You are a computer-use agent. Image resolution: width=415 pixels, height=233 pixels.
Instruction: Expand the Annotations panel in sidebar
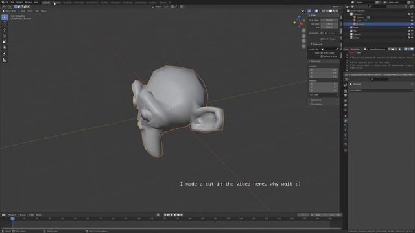316,104
